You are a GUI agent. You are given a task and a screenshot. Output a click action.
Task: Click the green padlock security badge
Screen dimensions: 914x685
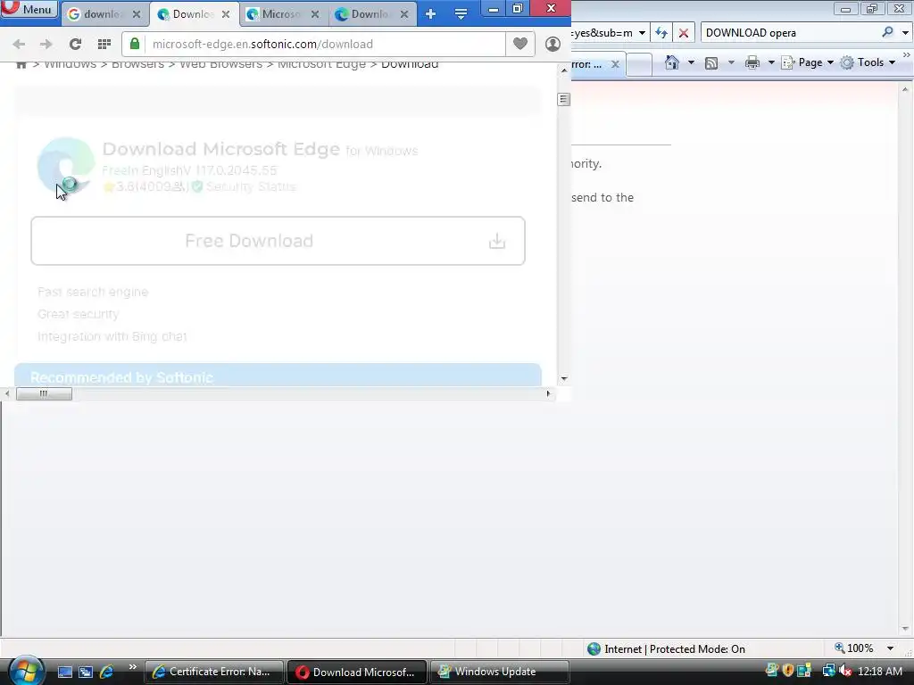135,45
